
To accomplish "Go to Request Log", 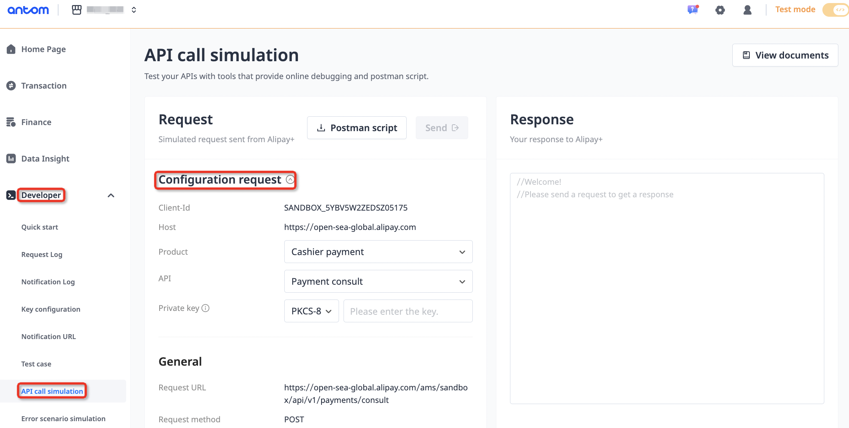I will pos(42,254).
